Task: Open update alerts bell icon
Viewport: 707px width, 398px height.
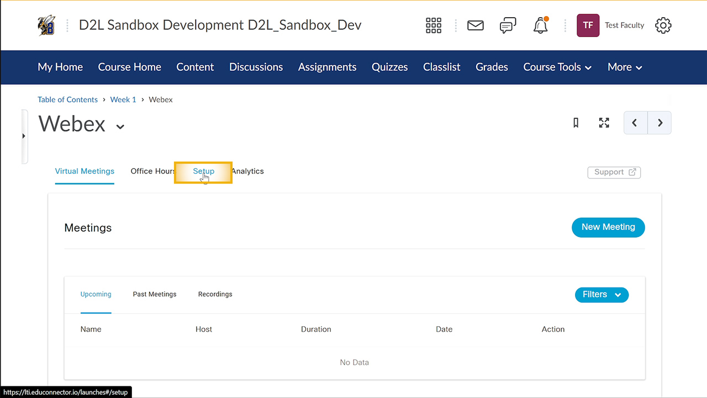Action: pos(540,25)
